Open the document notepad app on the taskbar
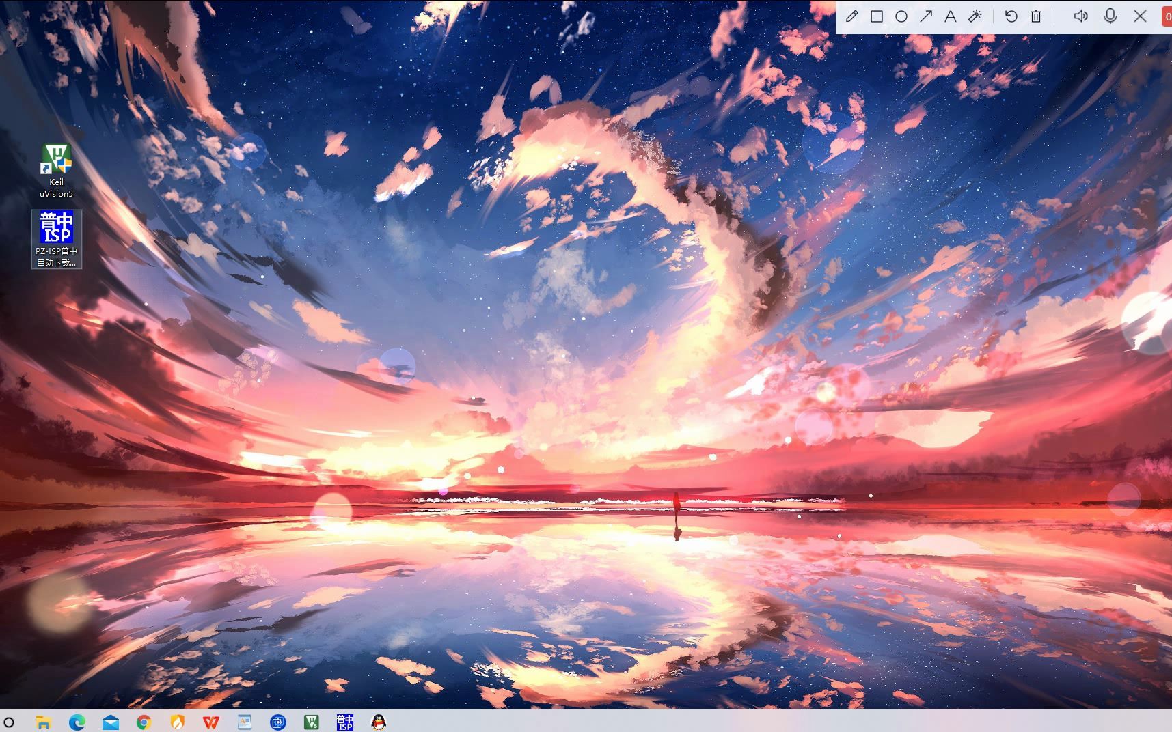This screenshot has height=732, width=1172. point(244,722)
